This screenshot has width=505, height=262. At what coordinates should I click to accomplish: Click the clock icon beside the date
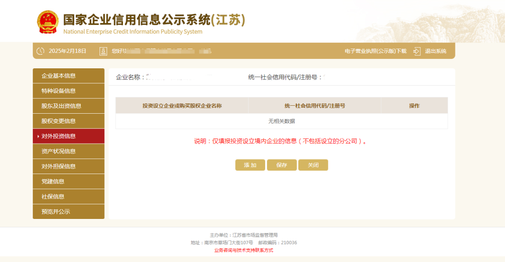40,51
